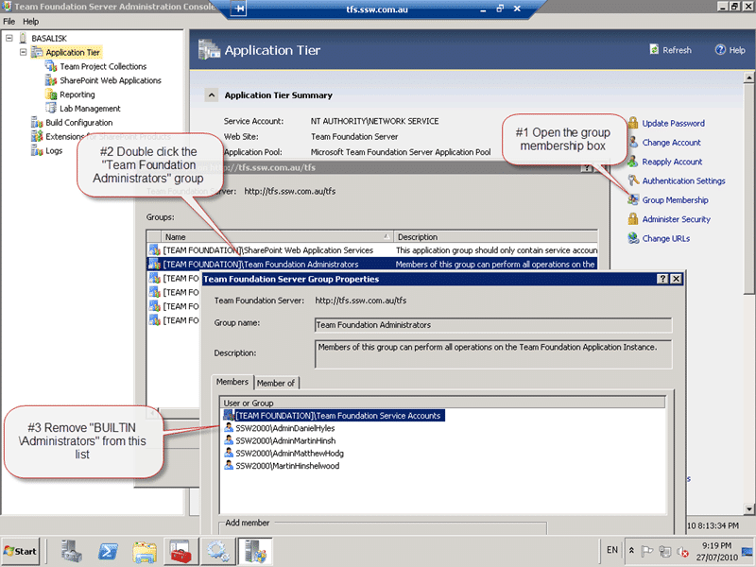Click the Refresh link in header
Viewport: 756px width, 567px height.
click(677, 50)
